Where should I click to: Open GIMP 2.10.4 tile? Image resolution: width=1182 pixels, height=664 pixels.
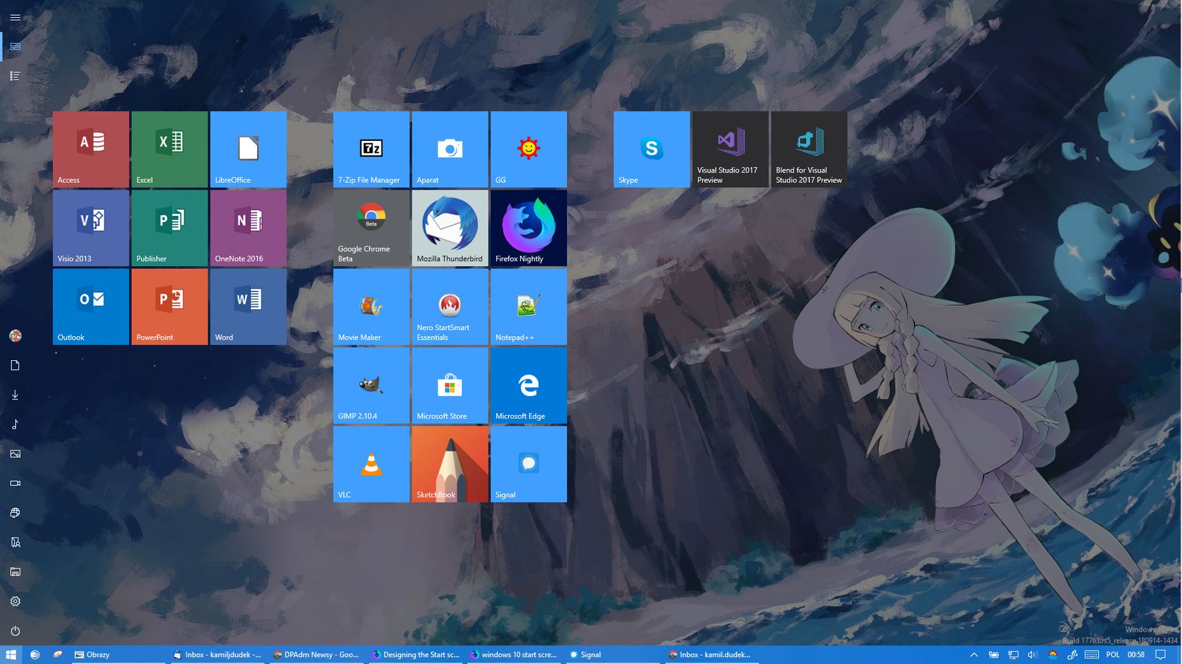(x=371, y=386)
